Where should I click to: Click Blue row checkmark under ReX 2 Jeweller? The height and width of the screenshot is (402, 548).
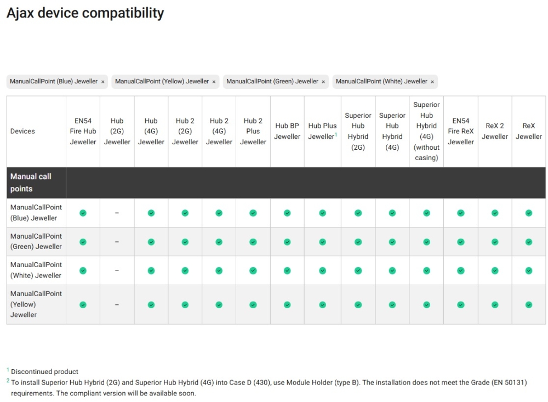(495, 213)
